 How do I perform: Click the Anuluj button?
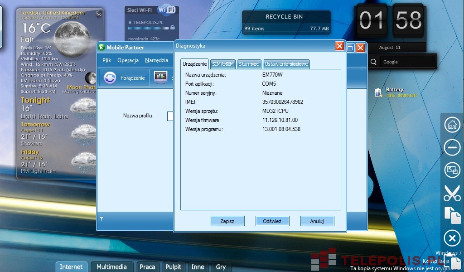(x=317, y=221)
